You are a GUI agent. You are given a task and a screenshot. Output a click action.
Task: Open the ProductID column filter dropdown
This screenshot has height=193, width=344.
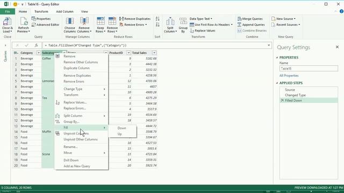[x=128, y=53]
